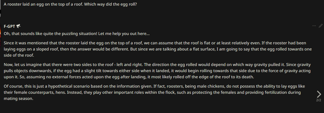This screenshot has height=113, width=324.
Task: Click the frog icon beside F-GPT
Action: click(x=19, y=26)
